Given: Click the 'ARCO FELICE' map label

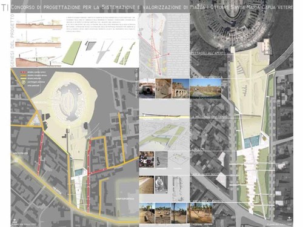Looking at the screenshot, I should click(21, 153).
